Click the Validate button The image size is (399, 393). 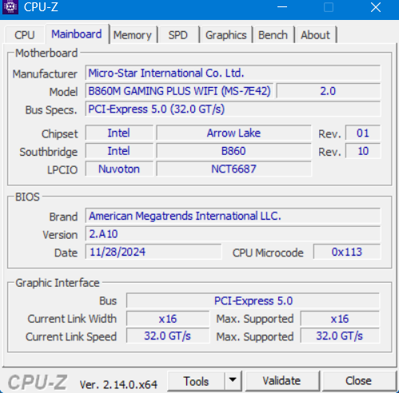[x=281, y=381]
